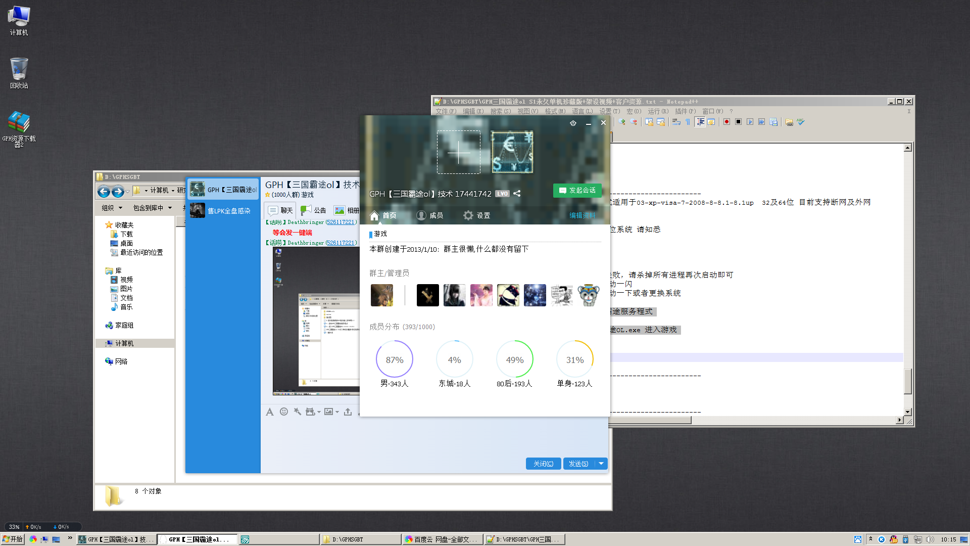
Task: Click zoom in icon in Notepad++ toolbar
Action: (622, 122)
